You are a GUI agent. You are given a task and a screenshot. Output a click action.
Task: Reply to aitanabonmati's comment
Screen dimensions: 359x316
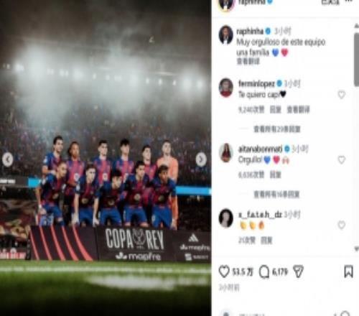[276, 175]
